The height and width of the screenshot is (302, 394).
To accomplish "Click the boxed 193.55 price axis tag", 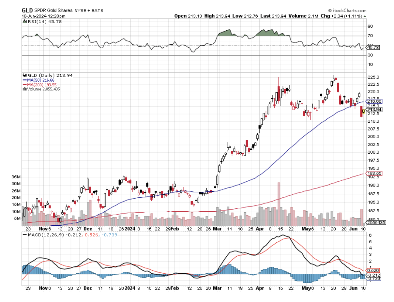I will coord(373,173).
